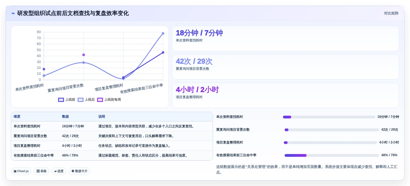Click the progress value 46% / 78%

389,155
